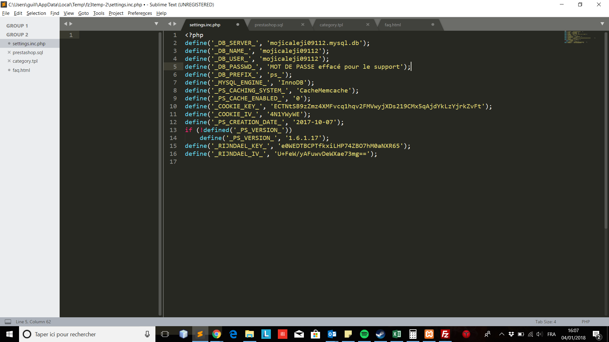The image size is (609, 342).
Task: Click the Line 5, Column 62 status text
Action: pos(33,322)
